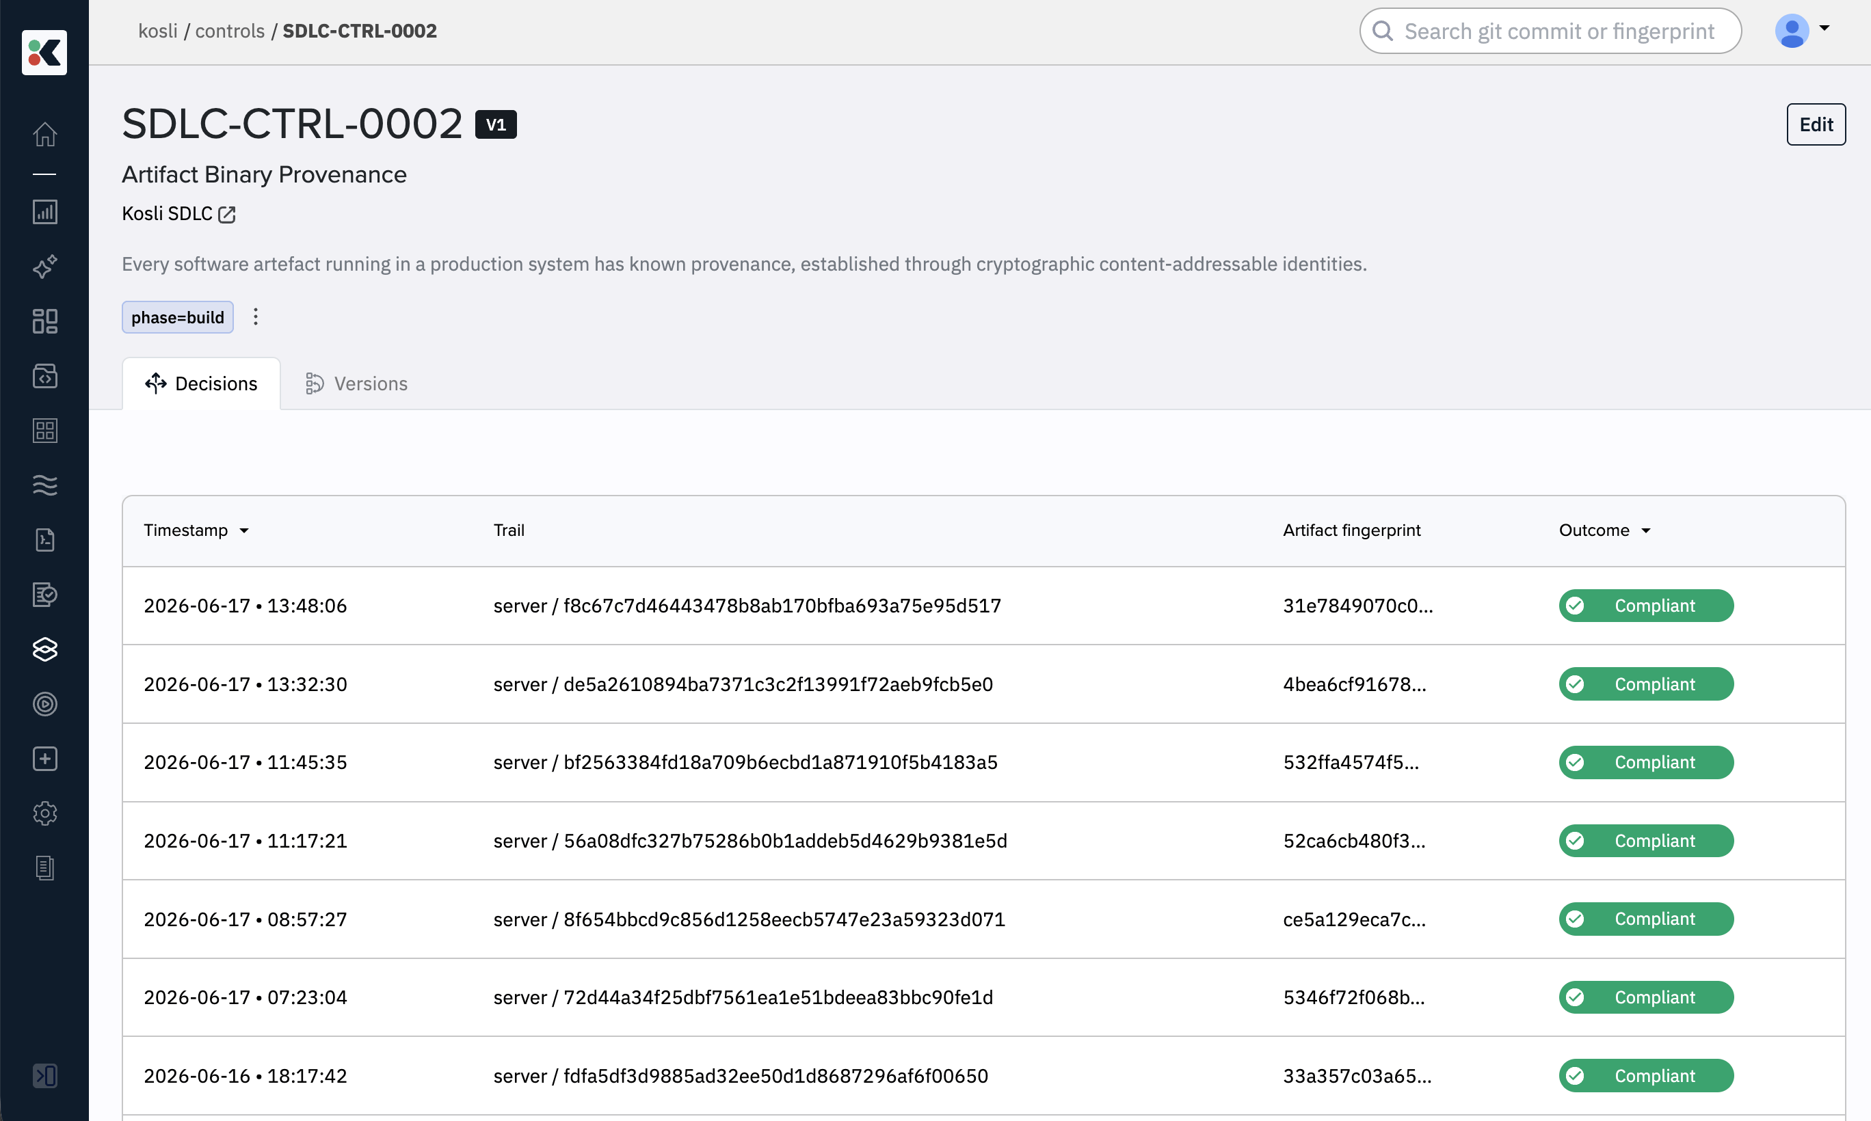Open the wavy flows sidebar icon
This screenshot has height=1121, width=1871.
click(x=44, y=485)
